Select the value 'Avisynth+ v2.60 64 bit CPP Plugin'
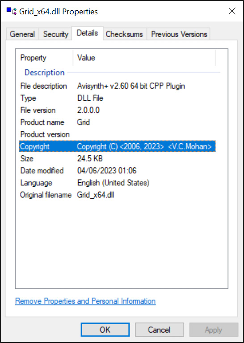This screenshot has width=244, height=343. [x=131, y=86]
